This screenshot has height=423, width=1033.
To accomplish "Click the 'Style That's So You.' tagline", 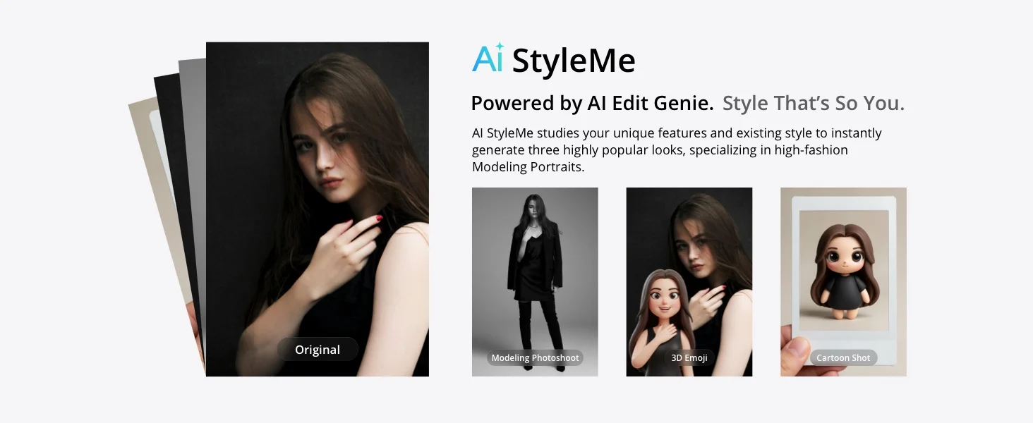I will 814,103.
